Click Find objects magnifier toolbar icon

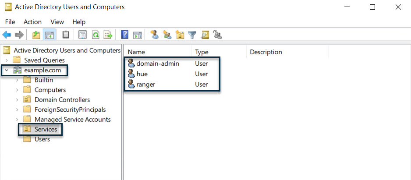coord(205,35)
